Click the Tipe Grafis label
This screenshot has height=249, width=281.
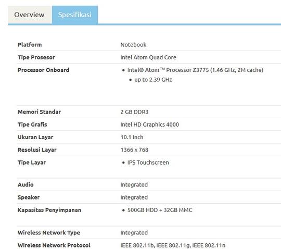(x=32, y=124)
